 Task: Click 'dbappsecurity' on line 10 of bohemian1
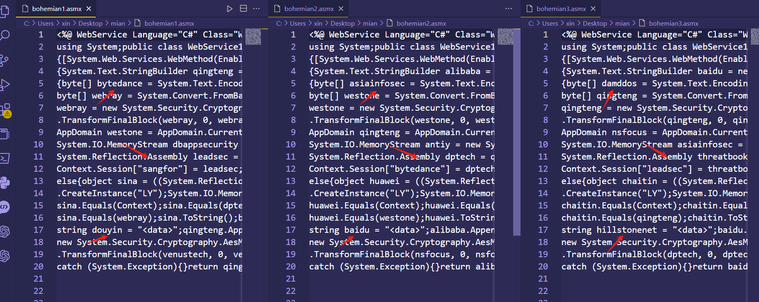[x=205, y=144]
